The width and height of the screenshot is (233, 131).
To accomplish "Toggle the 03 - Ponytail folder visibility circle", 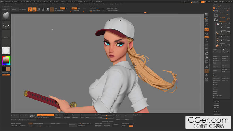I will [227, 19].
